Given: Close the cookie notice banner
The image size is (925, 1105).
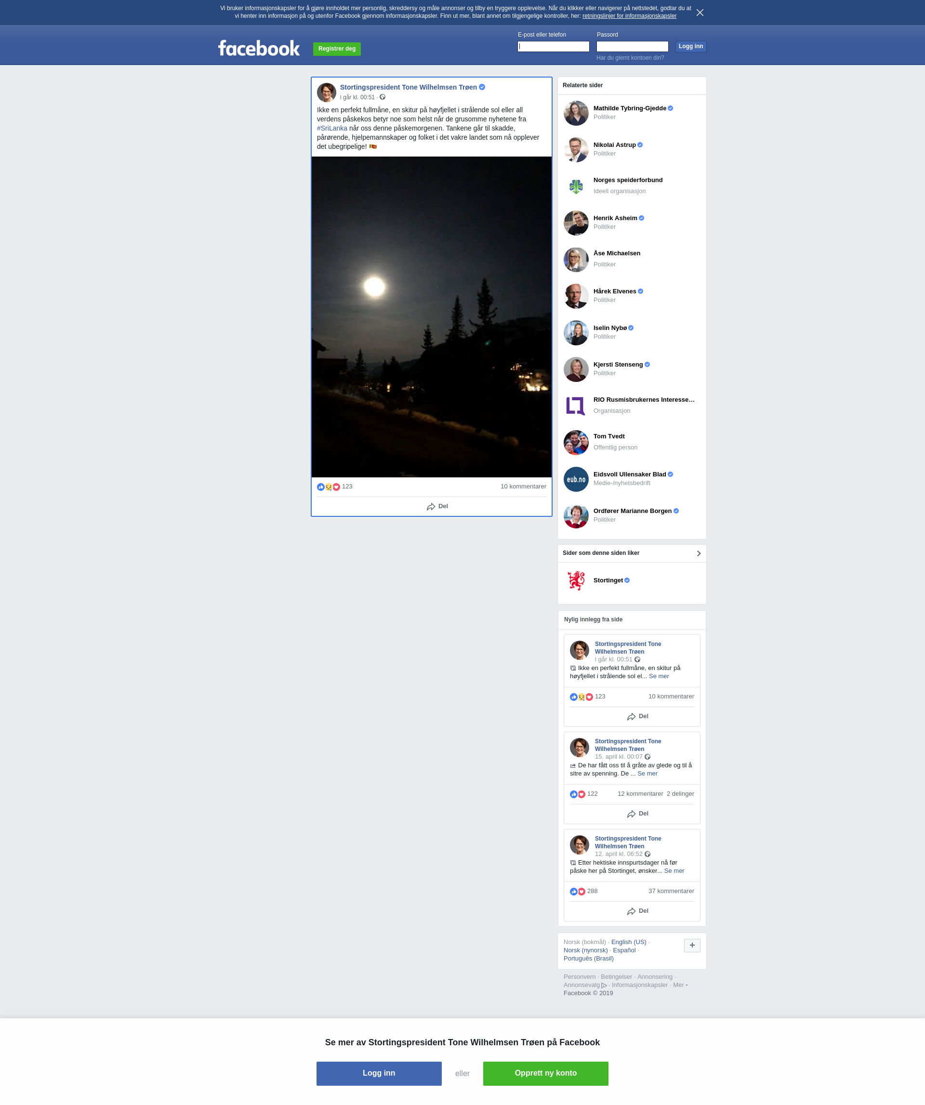Looking at the screenshot, I should coord(699,13).
